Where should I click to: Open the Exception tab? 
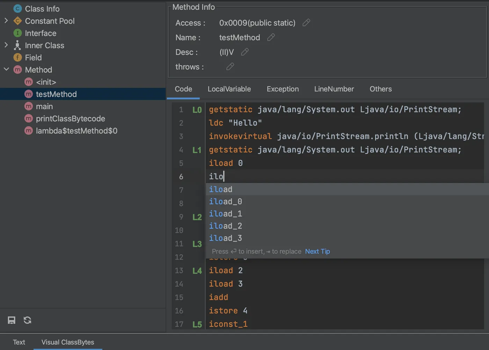283,89
